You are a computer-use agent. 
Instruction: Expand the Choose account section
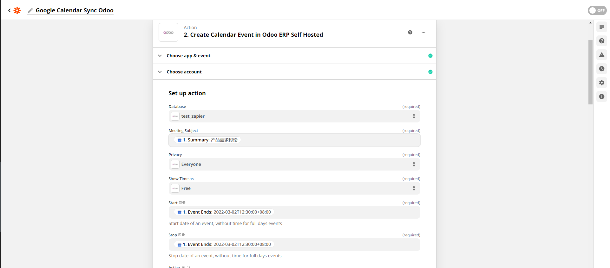[184, 72]
